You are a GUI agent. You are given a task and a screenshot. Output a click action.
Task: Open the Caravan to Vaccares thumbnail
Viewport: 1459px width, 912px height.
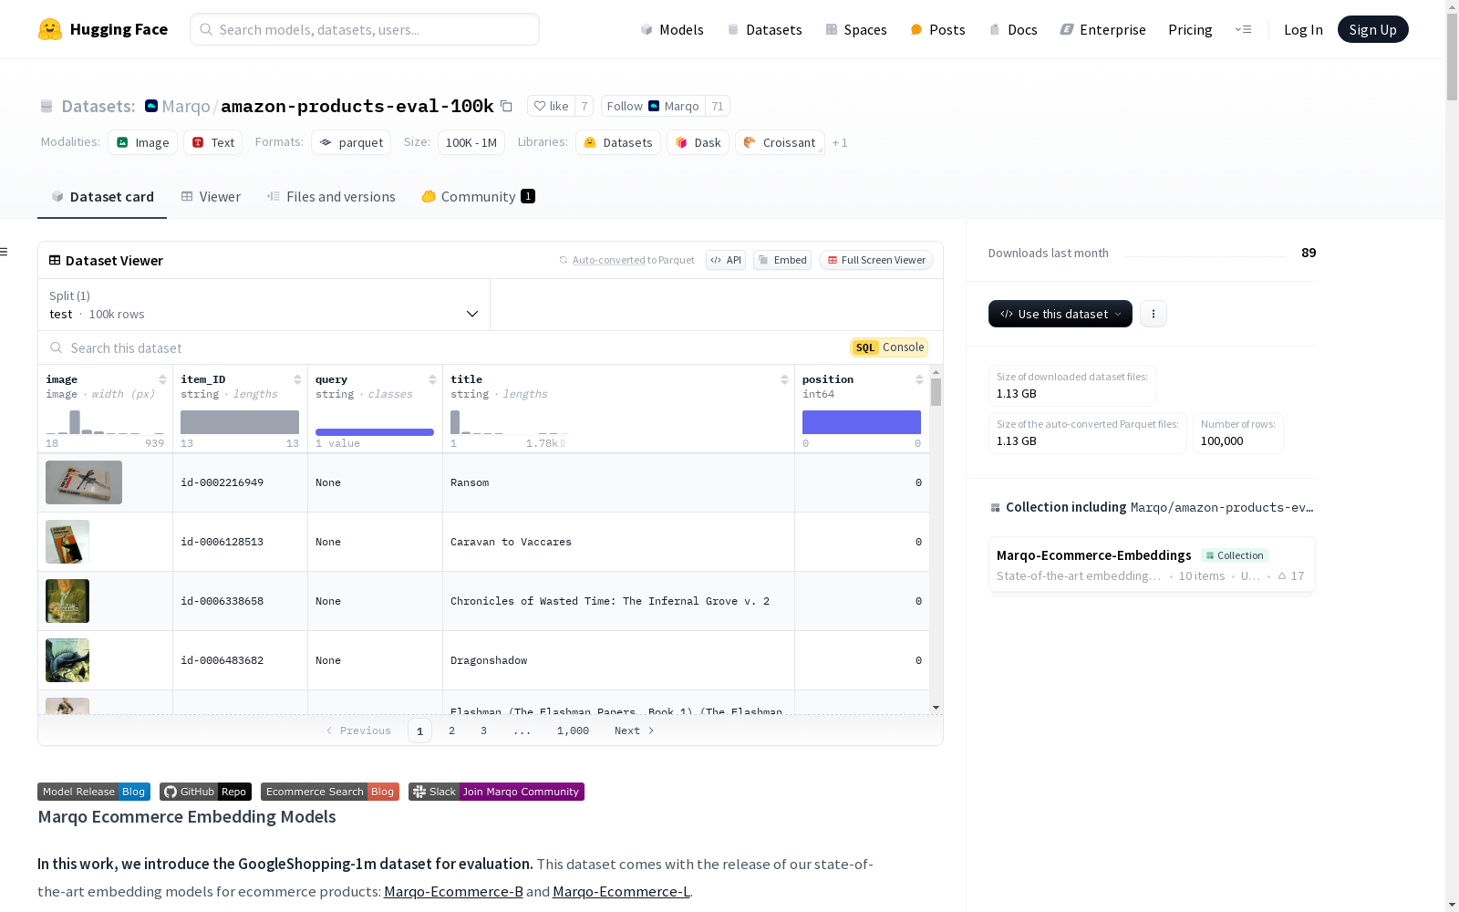(x=67, y=542)
